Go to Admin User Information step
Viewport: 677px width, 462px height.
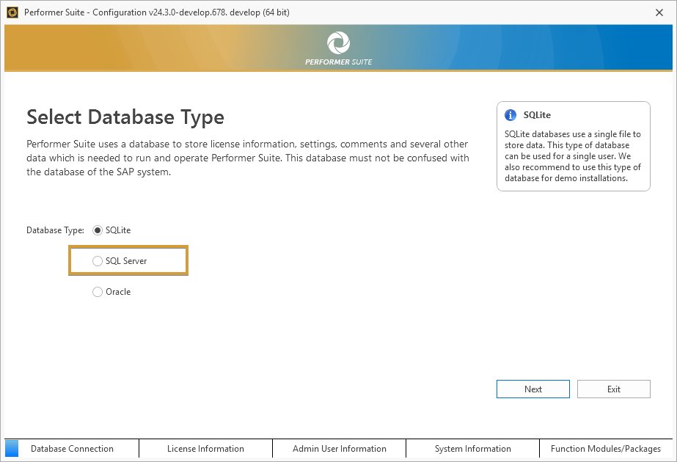[339, 449]
